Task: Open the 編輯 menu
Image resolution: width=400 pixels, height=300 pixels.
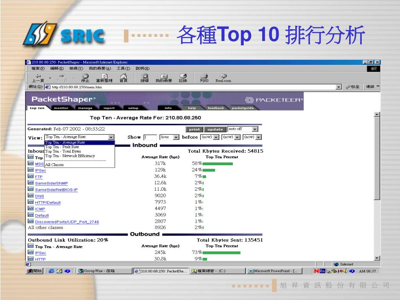Action: 57,68
